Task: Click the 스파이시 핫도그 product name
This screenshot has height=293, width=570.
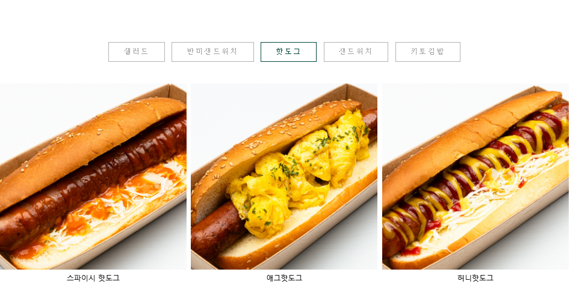Action: pos(93,278)
